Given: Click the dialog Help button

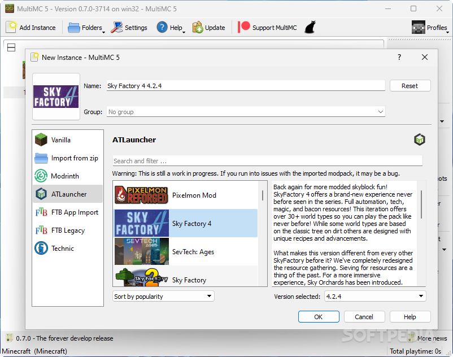Looking at the screenshot, I should pos(410,317).
